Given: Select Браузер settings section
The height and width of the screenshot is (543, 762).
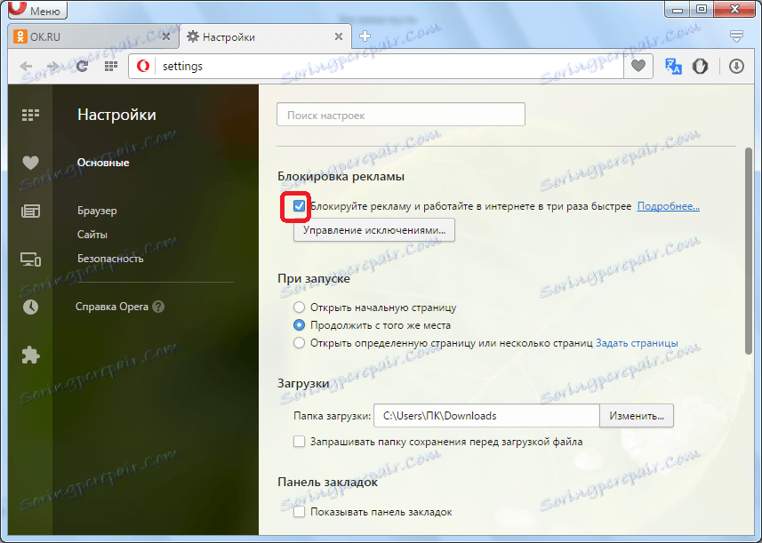Looking at the screenshot, I should click(97, 211).
